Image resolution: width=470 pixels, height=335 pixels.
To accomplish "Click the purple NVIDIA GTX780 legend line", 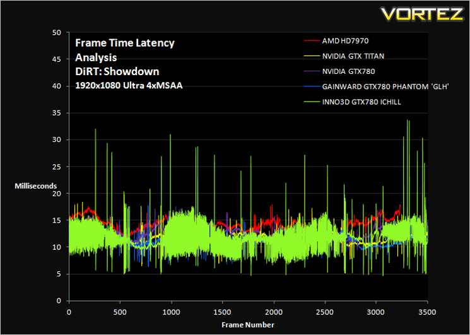I will (x=312, y=71).
